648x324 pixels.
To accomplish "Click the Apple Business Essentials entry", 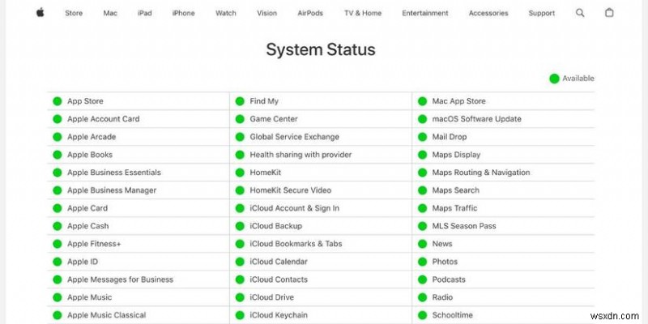I will (x=114, y=173).
